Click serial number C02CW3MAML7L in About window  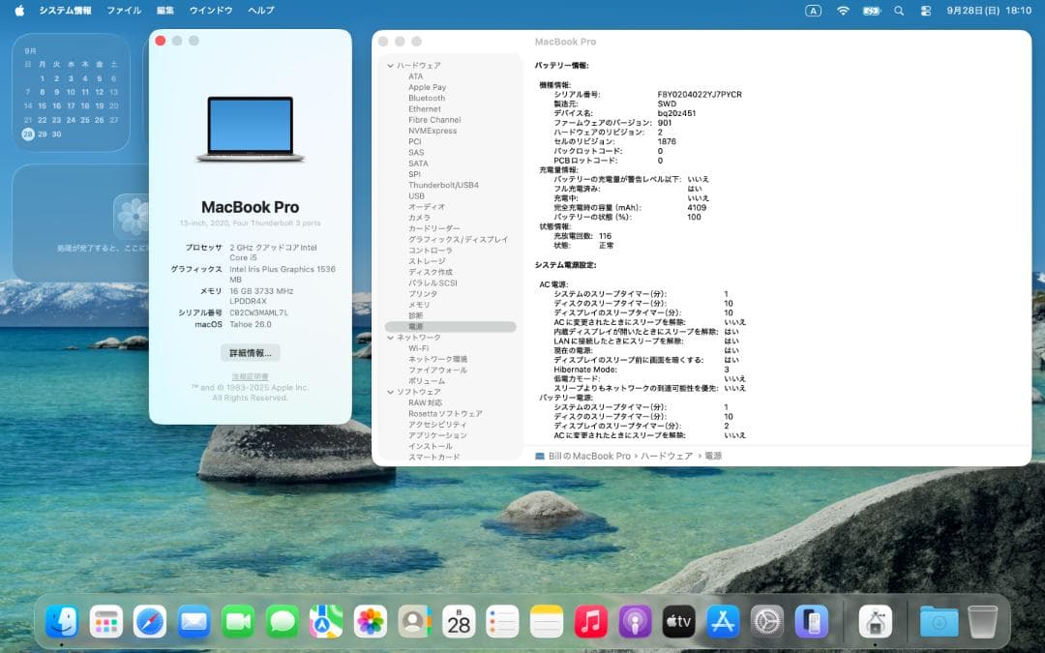coord(258,312)
